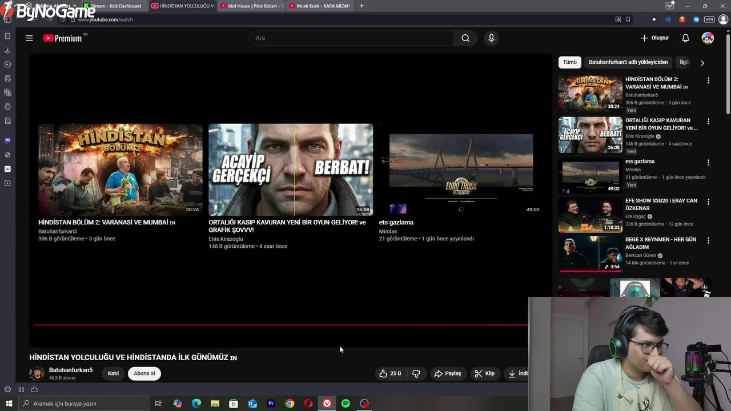Click the Paylaş share button
Viewport: 731px width, 411px height.
pyautogui.click(x=447, y=373)
